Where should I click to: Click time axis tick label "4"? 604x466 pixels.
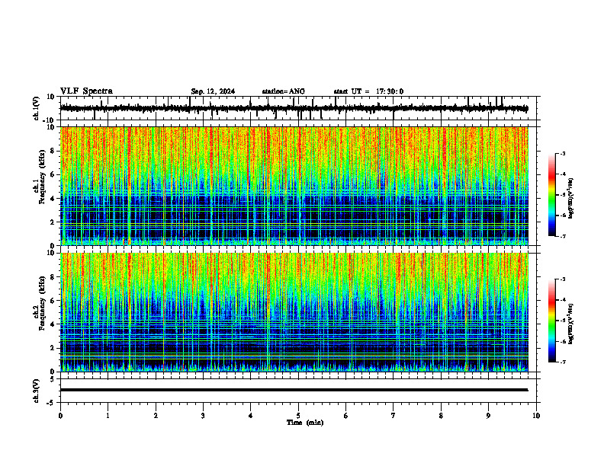[x=251, y=416]
